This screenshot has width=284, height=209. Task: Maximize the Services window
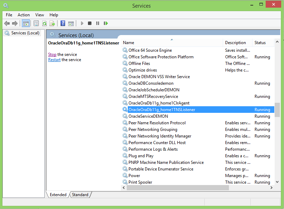(261, 5)
